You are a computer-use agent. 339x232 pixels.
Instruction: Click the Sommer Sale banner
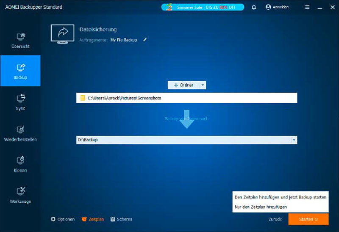point(203,7)
